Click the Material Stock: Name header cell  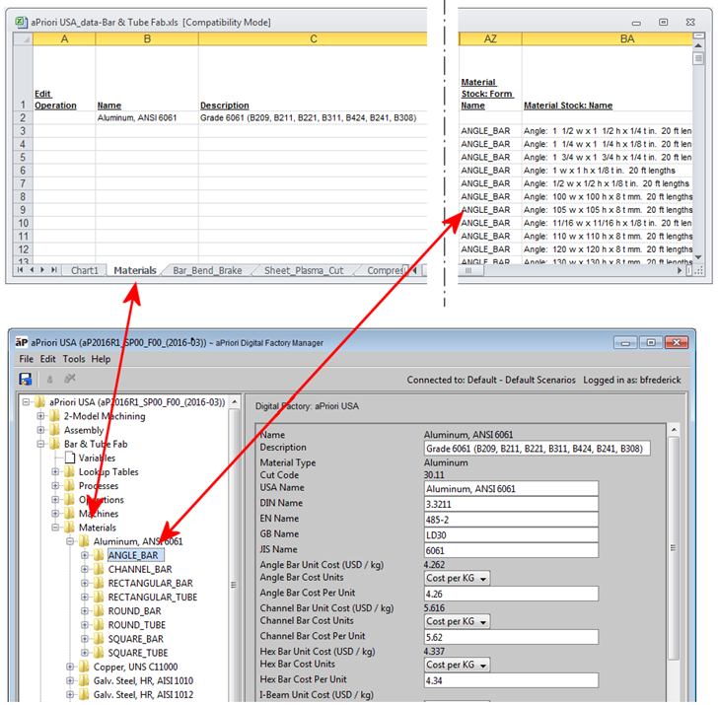pyautogui.click(x=608, y=78)
